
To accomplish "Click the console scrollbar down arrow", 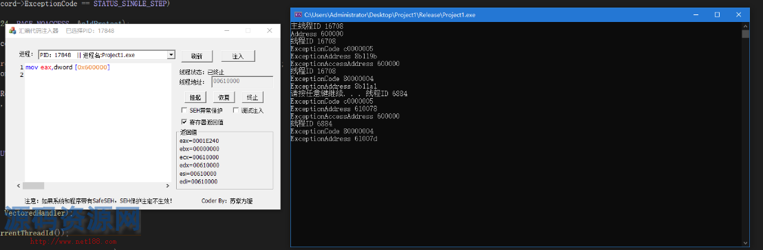I will click(746, 242).
